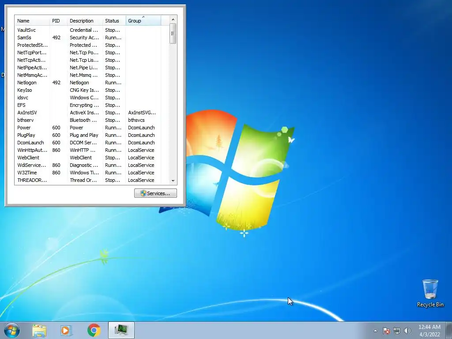Viewport: 452px width, 339px height.
Task: Select the ProtectedSt... service row
Action: (88, 45)
